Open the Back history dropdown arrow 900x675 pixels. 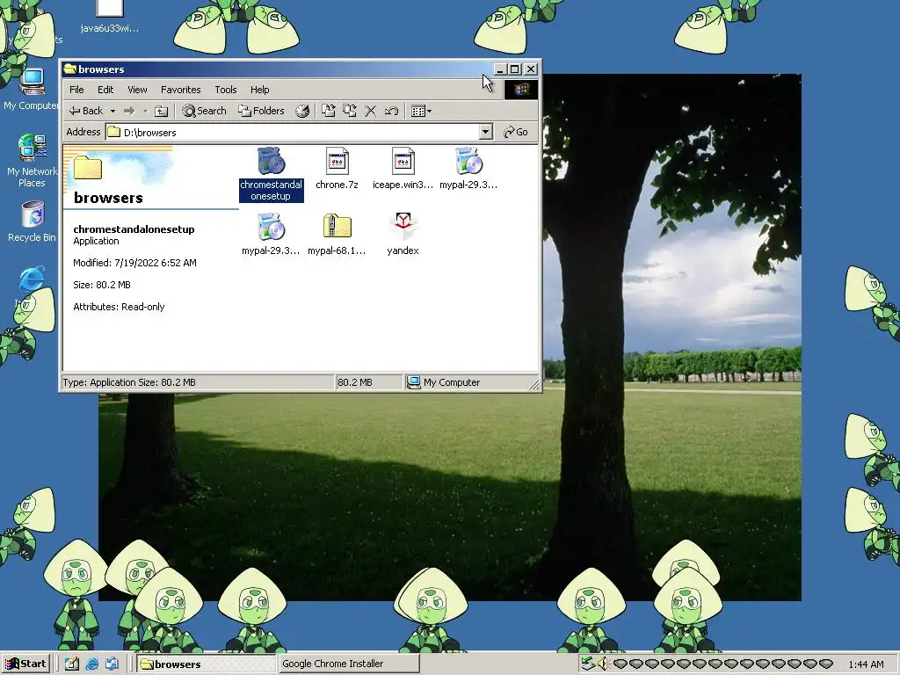pos(113,111)
